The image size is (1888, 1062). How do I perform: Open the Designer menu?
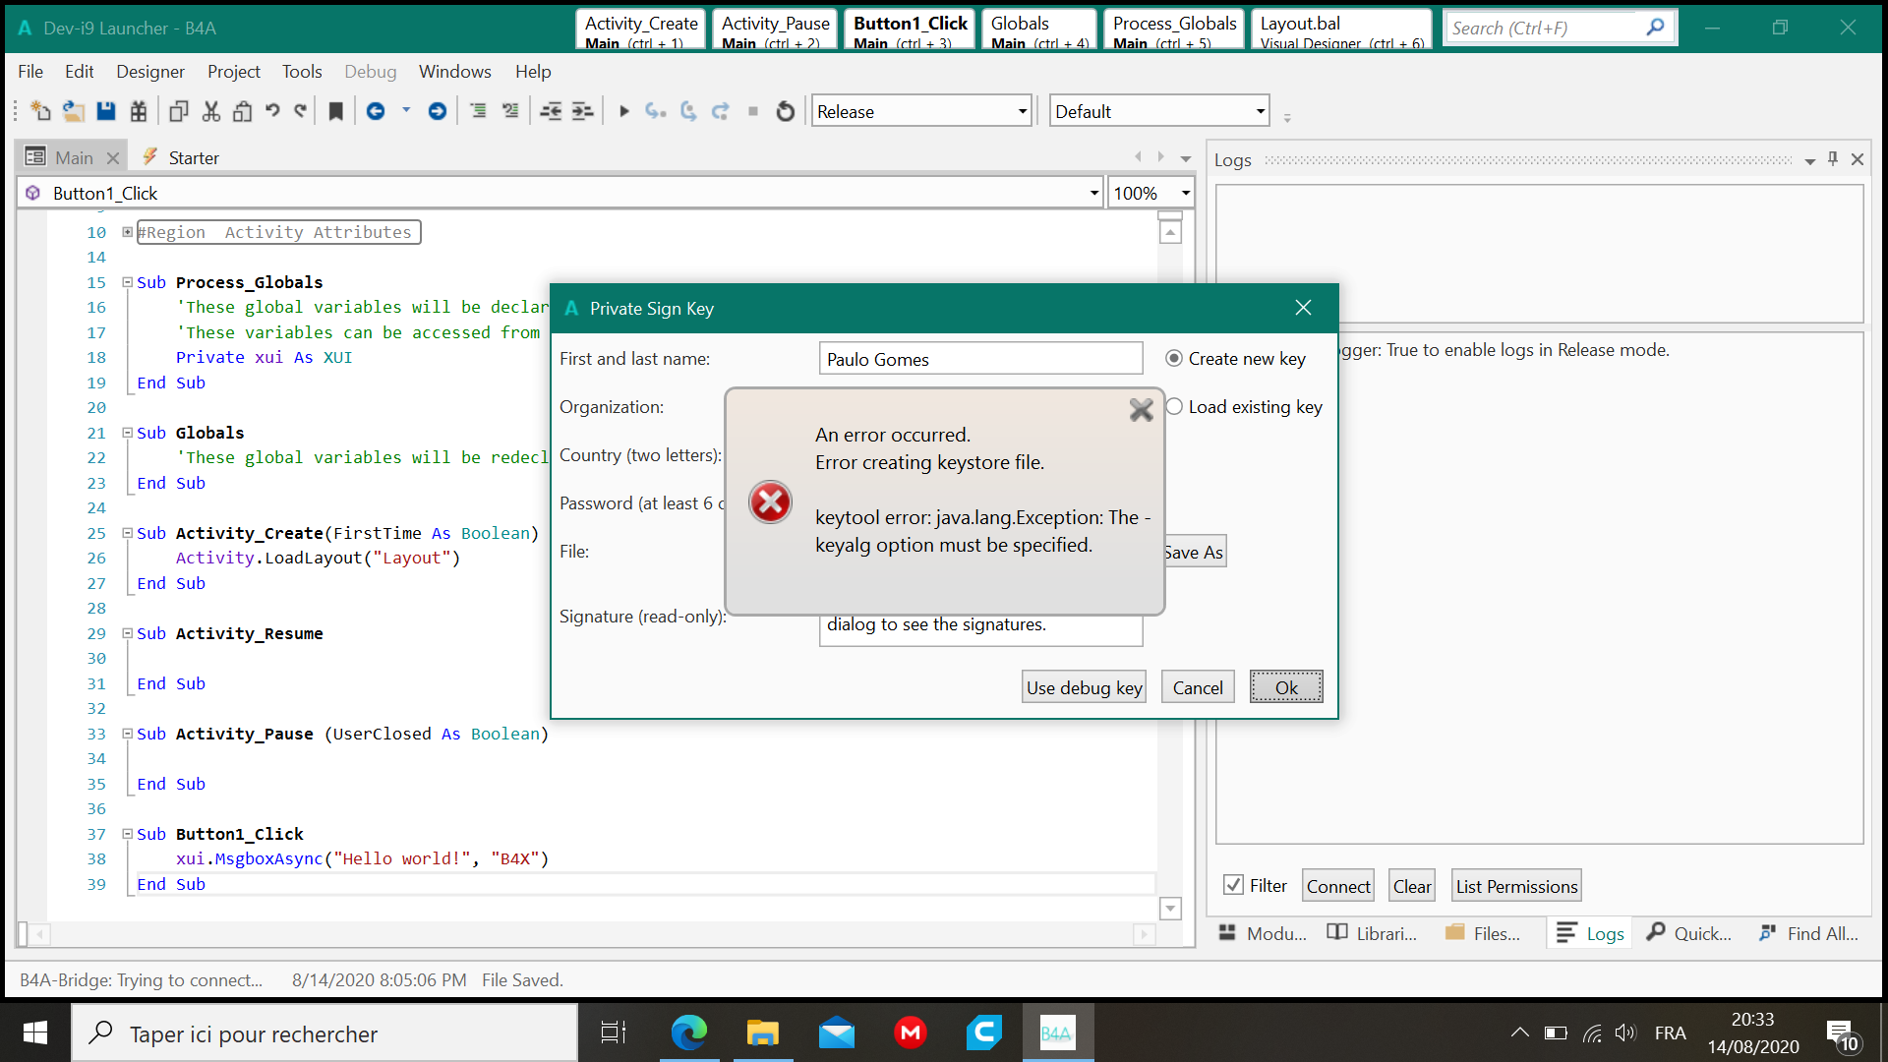pyautogui.click(x=150, y=72)
